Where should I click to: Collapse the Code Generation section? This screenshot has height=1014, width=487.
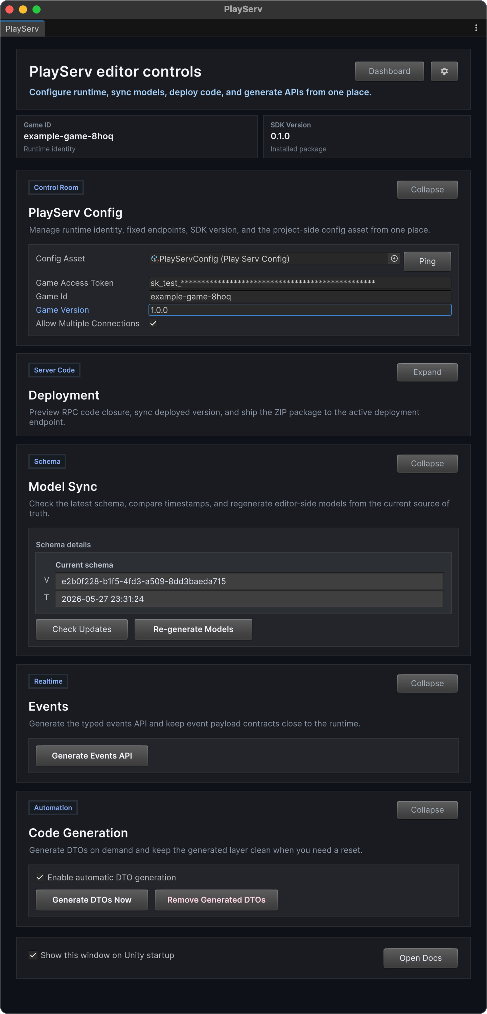tap(427, 810)
